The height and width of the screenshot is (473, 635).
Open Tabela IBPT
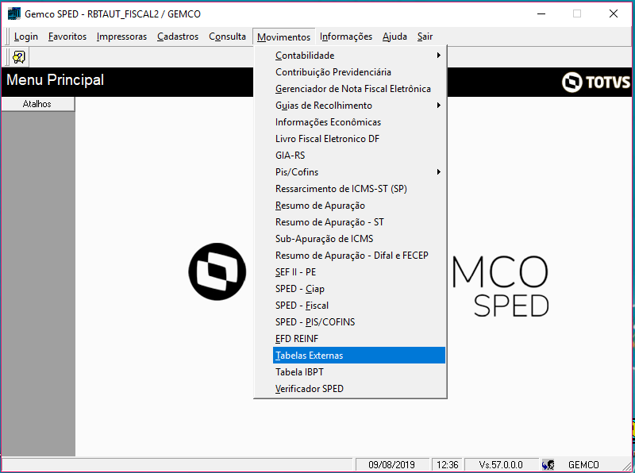(x=359, y=371)
